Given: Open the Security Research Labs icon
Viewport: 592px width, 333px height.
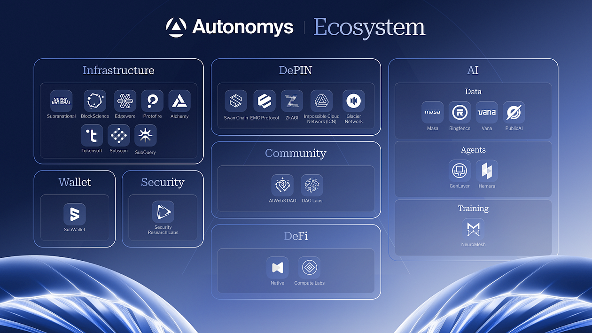Looking at the screenshot, I should [x=163, y=212].
